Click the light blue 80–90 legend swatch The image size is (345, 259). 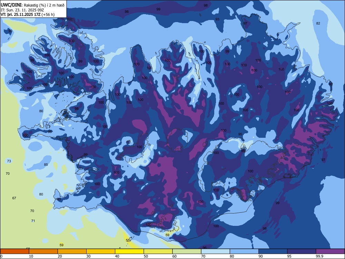tap(244, 251)
